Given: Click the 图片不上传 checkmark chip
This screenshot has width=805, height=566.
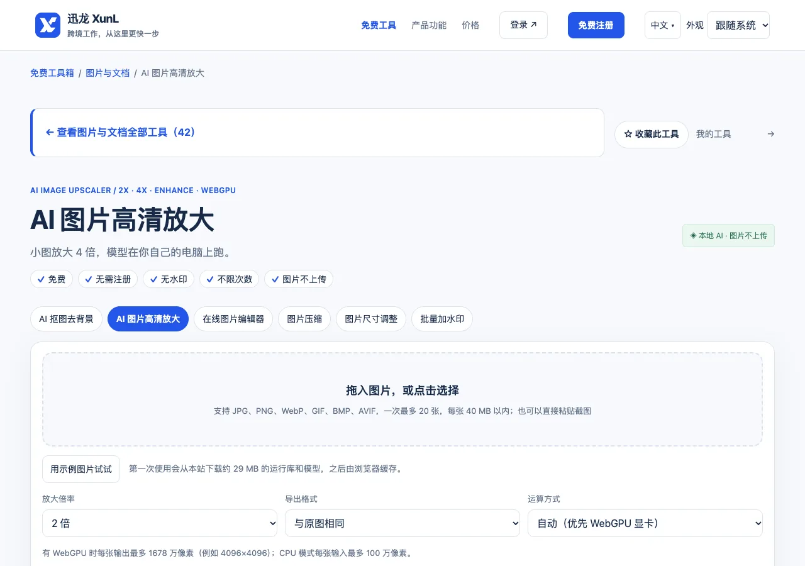Looking at the screenshot, I should tap(299, 279).
